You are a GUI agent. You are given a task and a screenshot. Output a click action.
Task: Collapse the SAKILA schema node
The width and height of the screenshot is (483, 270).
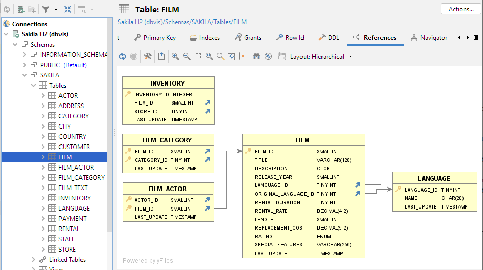tap(25, 75)
